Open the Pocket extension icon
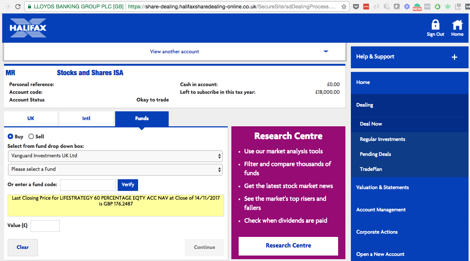The width and height of the screenshot is (470, 261). 356,7
